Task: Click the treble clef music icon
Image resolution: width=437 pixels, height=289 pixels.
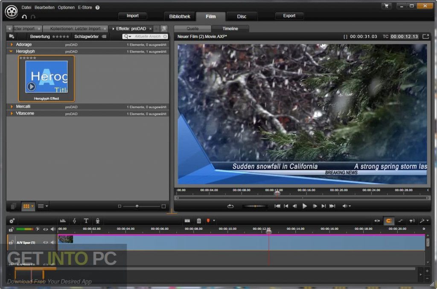Action: click(x=74, y=221)
